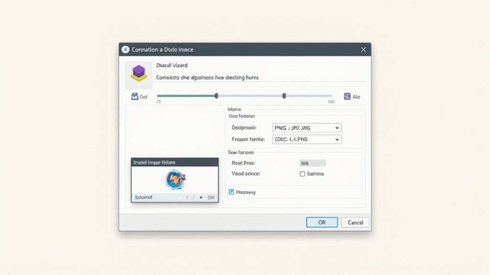Click the Alc icon right of the slider
490x275 pixels.
346,96
